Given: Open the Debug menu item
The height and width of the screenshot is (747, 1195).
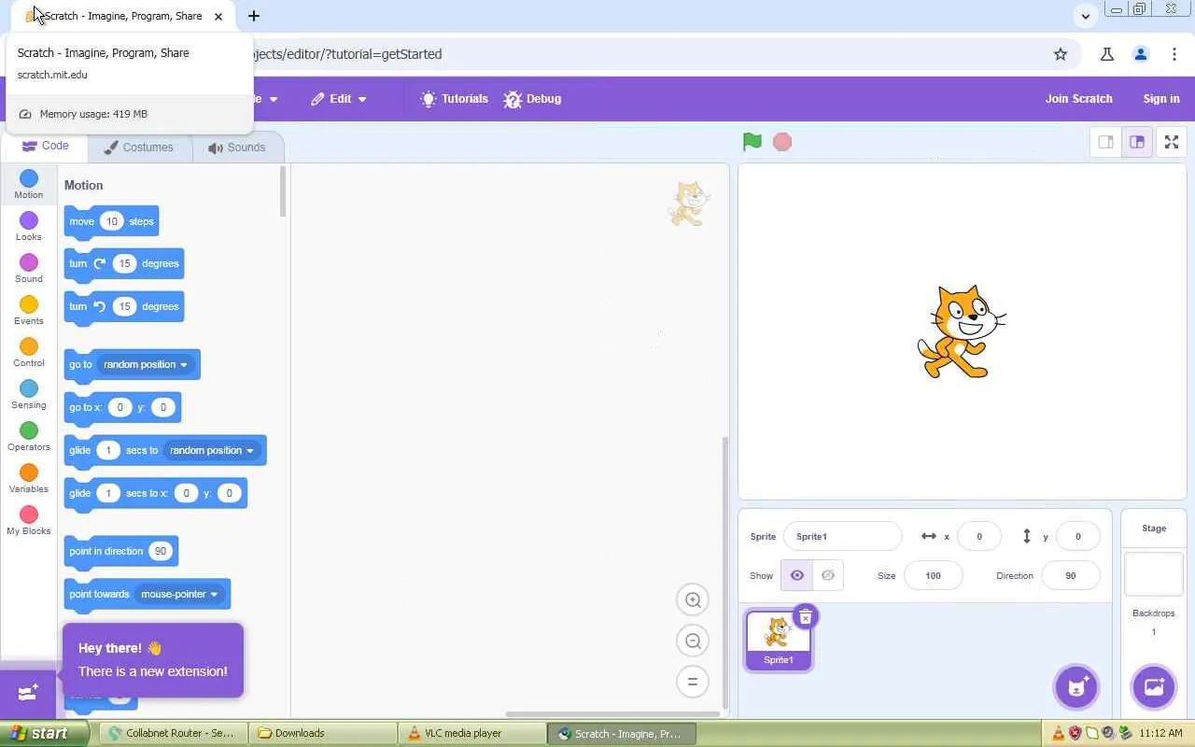Looking at the screenshot, I should pyautogui.click(x=533, y=99).
